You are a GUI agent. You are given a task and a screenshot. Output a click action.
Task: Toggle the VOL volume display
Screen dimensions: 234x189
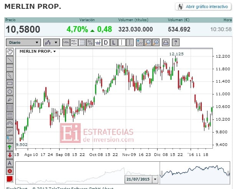[x=66, y=43]
